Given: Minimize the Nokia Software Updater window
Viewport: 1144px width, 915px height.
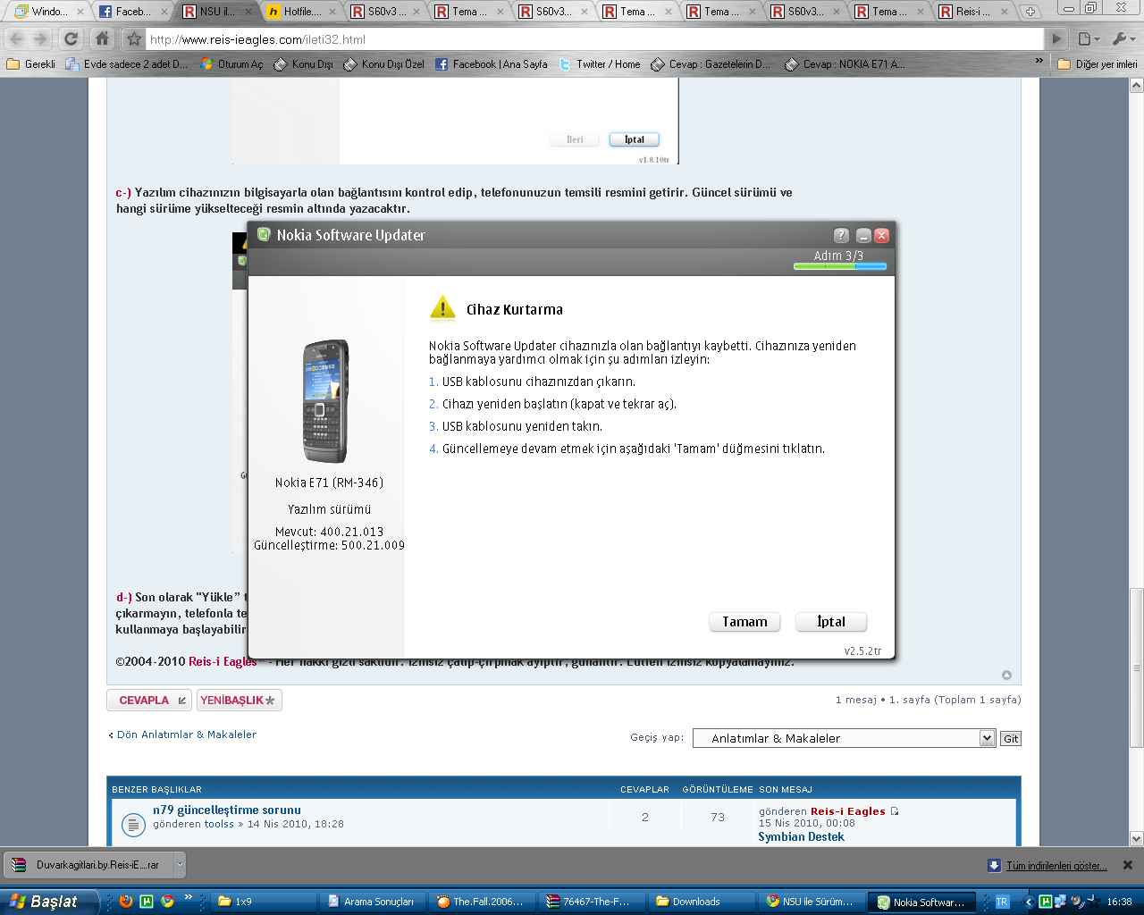Looking at the screenshot, I should (x=863, y=236).
